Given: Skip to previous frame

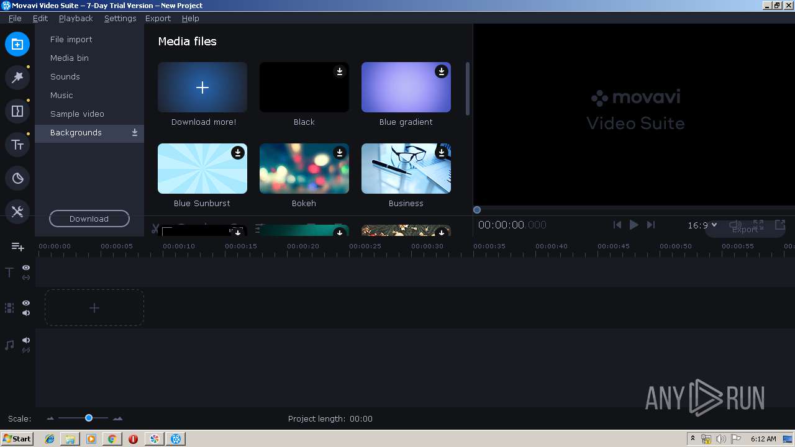Looking at the screenshot, I should (617, 225).
